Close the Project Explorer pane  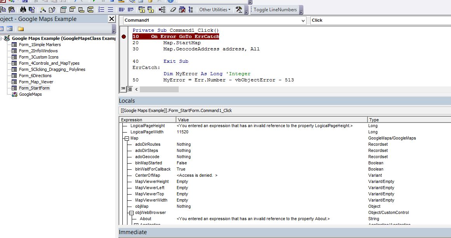[111, 19]
